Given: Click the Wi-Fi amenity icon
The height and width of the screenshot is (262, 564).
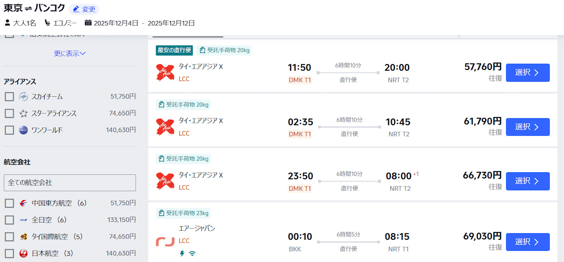Looking at the screenshot, I should click(192, 253).
